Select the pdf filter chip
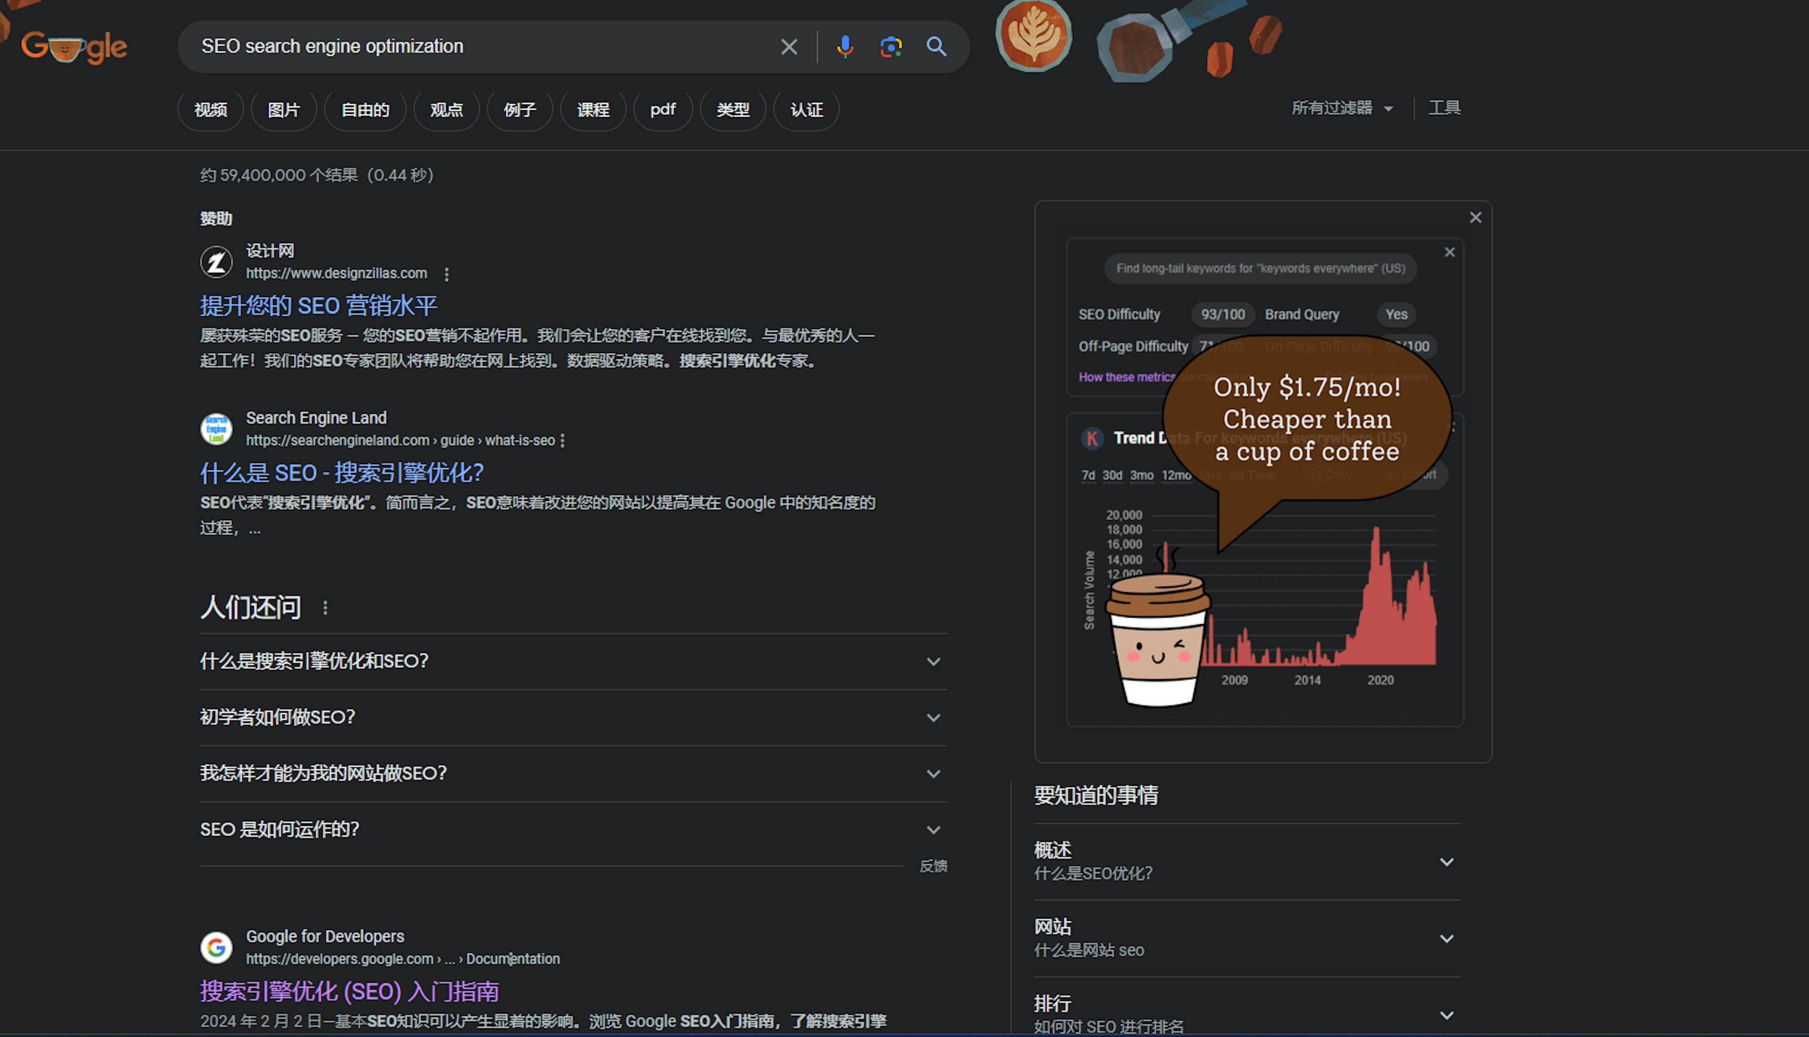1809x1037 pixels. 663,110
